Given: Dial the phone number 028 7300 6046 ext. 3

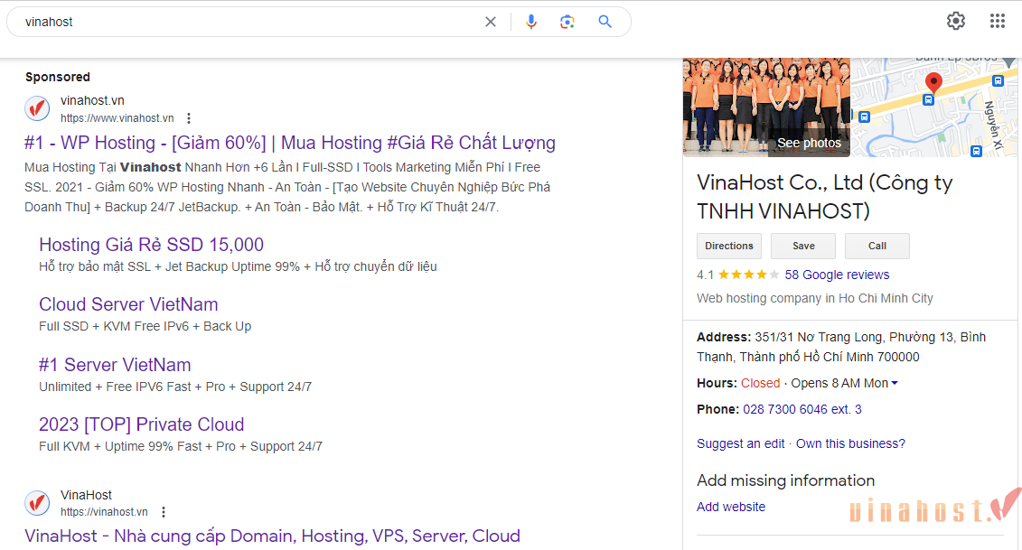Looking at the screenshot, I should (x=802, y=409).
